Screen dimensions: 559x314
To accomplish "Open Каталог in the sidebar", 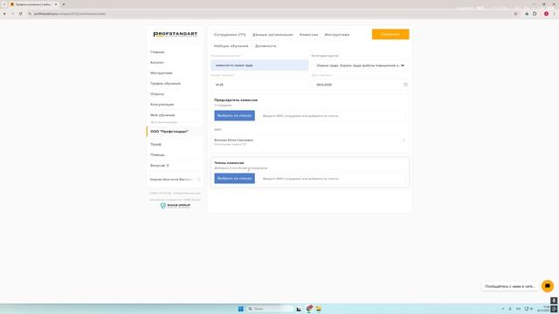I will pos(157,63).
